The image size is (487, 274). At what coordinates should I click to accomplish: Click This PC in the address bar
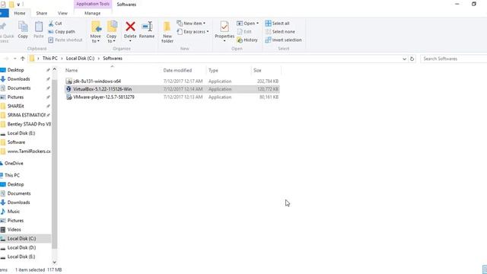(x=50, y=59)
